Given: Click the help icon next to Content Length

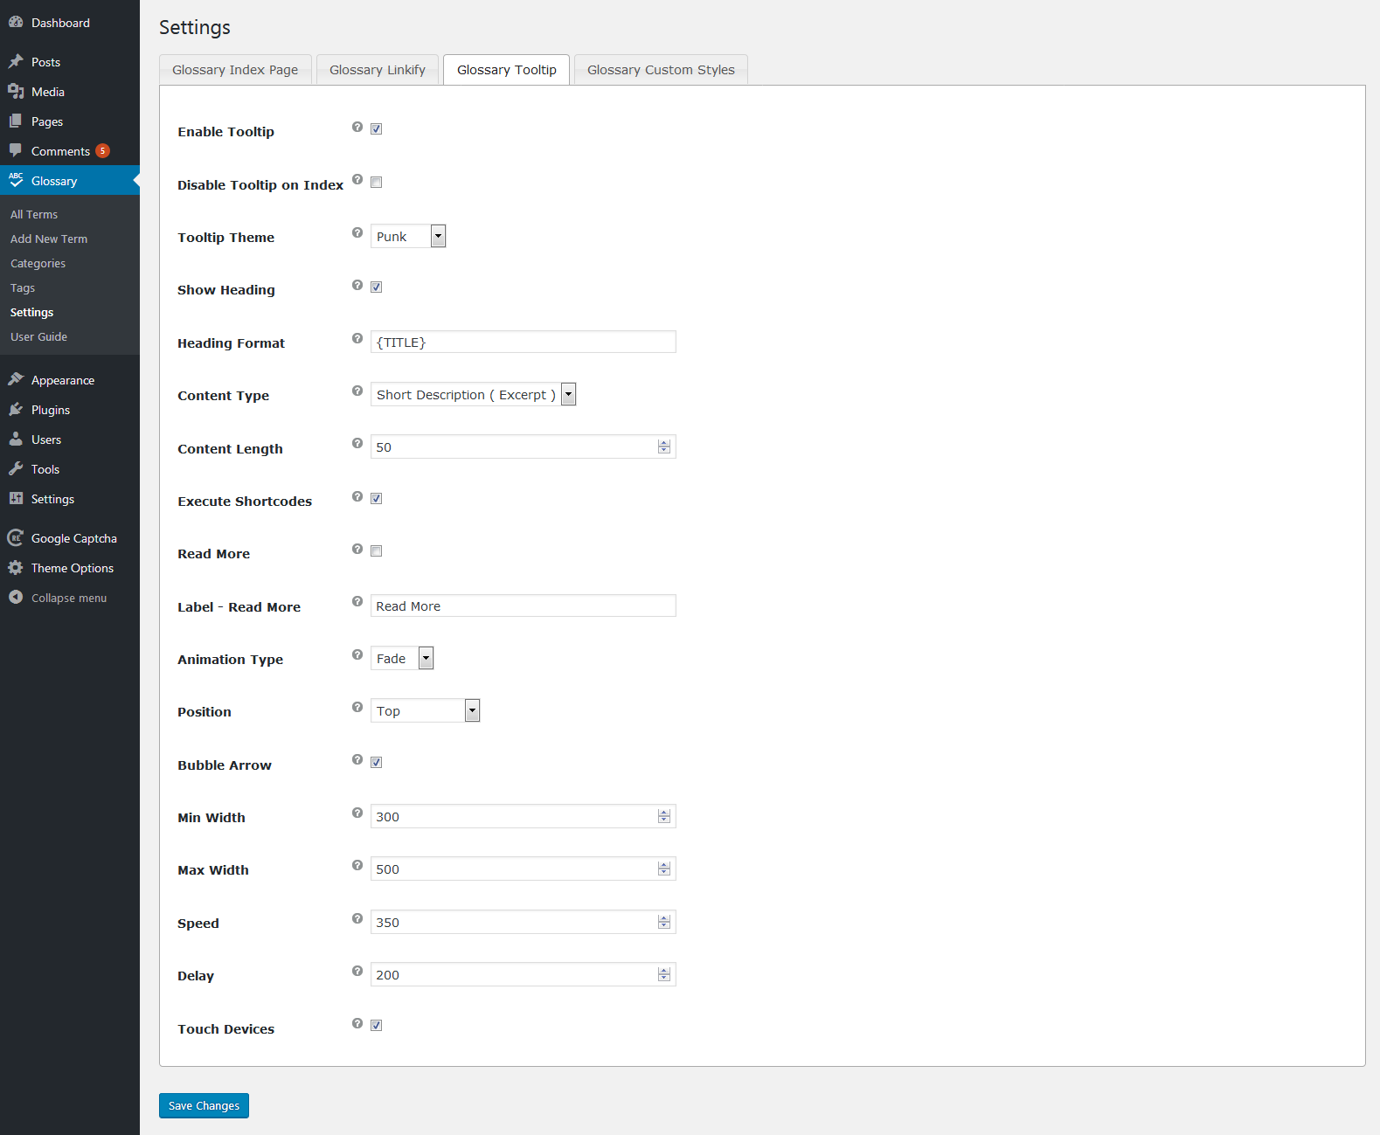Looking at the screenshot, I should point(357,443).
